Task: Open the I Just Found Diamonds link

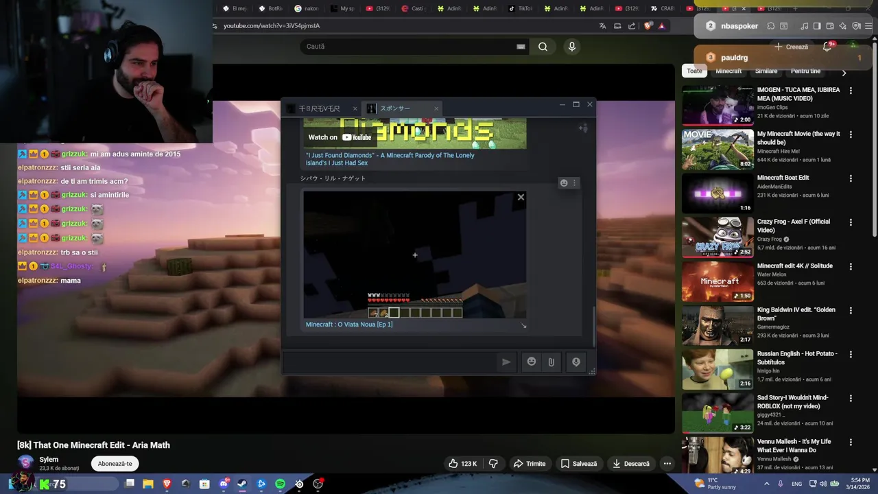Action: [x=390, y=158]
